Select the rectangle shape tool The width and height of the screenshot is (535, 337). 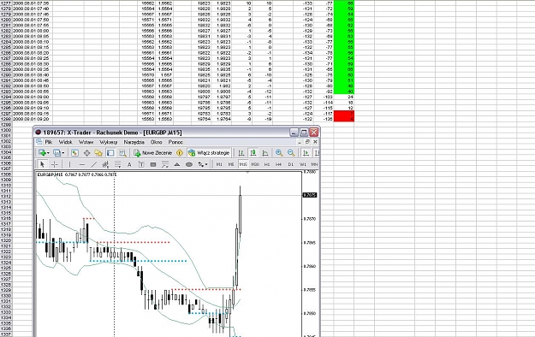(153, 164)
